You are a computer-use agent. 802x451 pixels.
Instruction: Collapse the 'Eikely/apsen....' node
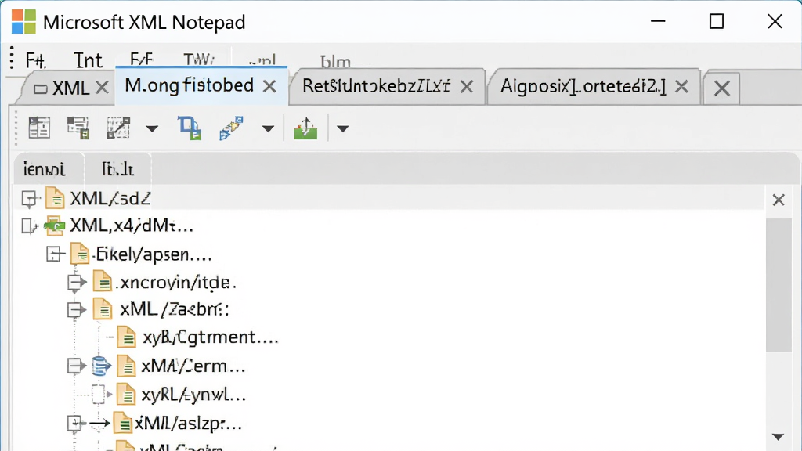pyautogui.click(x=55, y=254)
